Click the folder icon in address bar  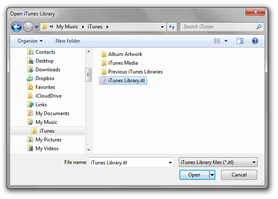point(44,27)
